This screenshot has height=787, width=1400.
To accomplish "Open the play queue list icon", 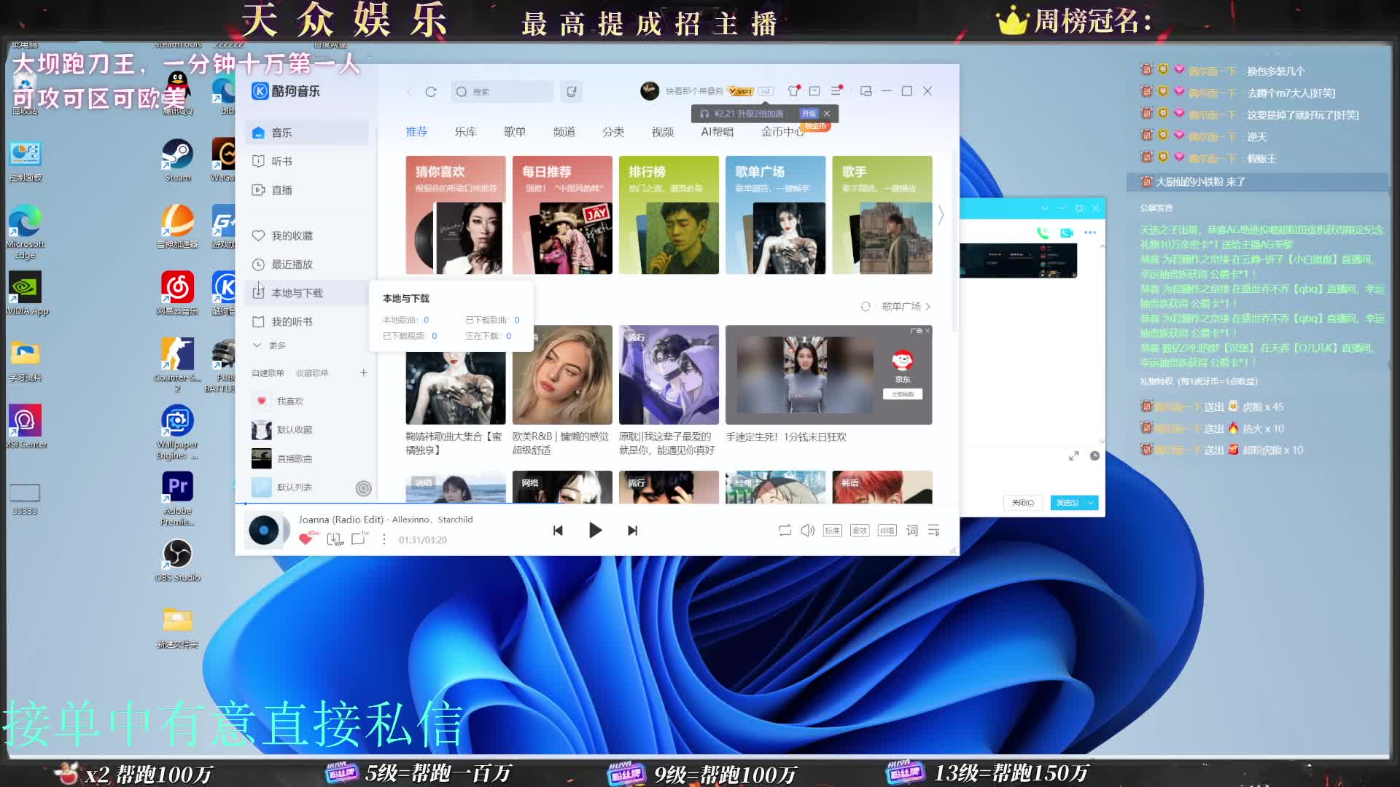I will pyautogui.click(x=933, y=530).
